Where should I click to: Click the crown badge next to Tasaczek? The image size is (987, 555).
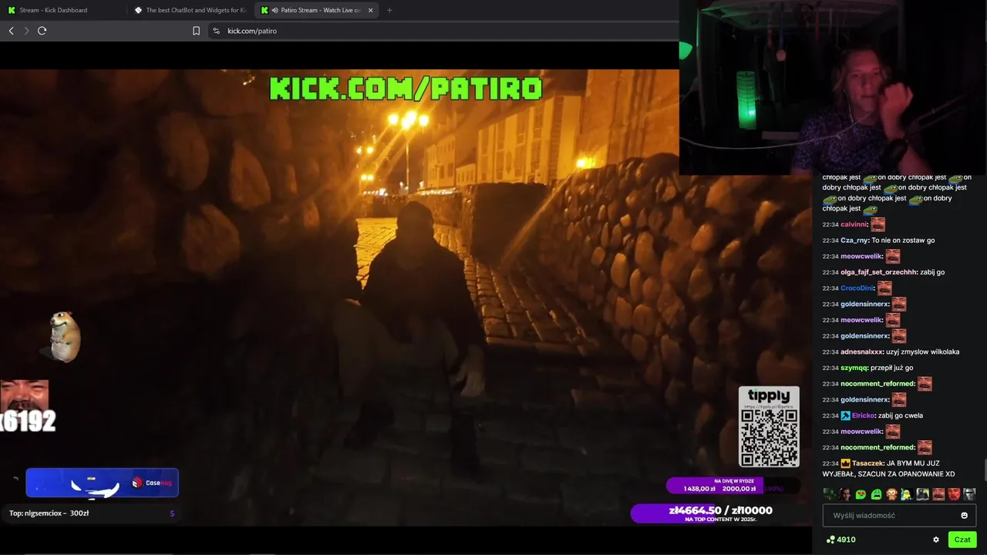(x=845, y=463)
